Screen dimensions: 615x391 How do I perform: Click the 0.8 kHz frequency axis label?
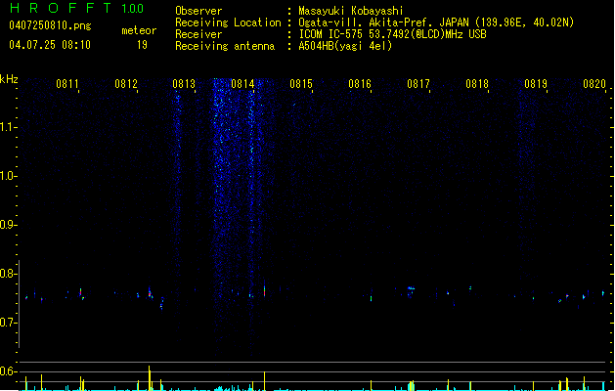point(9,274)
